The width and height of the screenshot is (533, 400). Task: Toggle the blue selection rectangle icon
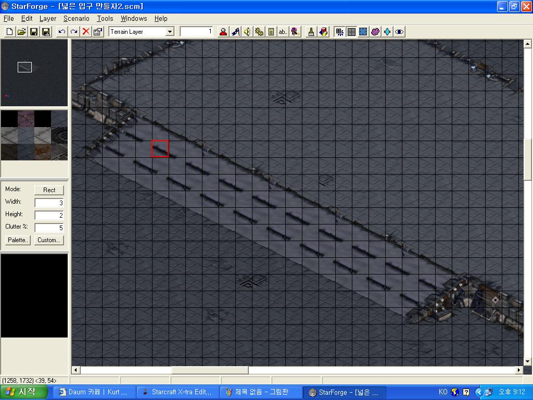(x=363, y=32)
